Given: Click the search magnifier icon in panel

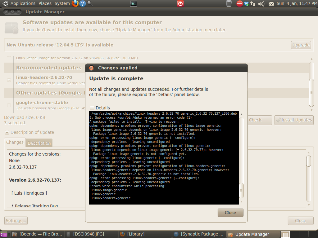Looking at the screenshot, I should [x=90, y=3].
